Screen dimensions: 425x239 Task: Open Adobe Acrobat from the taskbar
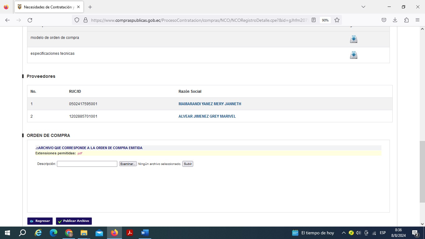click(130, 233)
